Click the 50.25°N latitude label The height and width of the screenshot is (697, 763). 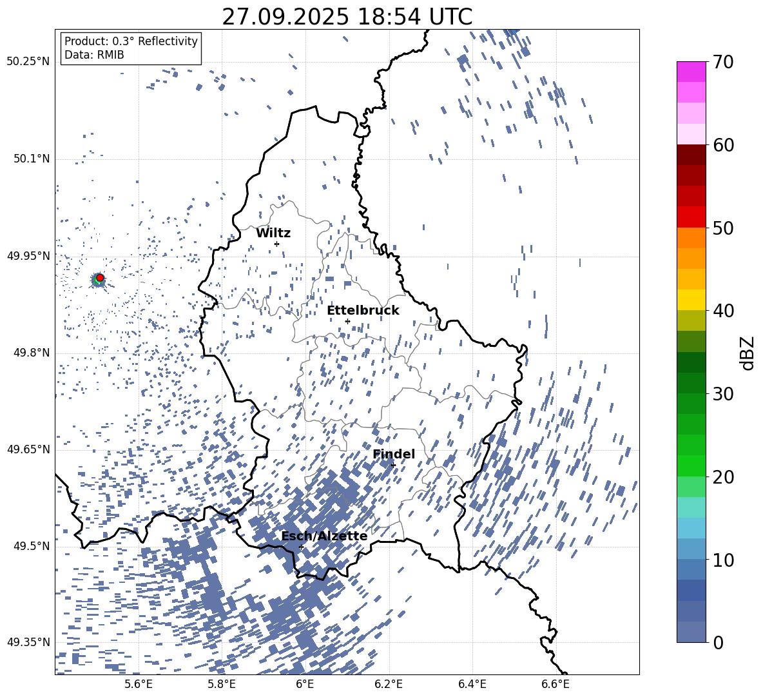(x=28, y=62)
